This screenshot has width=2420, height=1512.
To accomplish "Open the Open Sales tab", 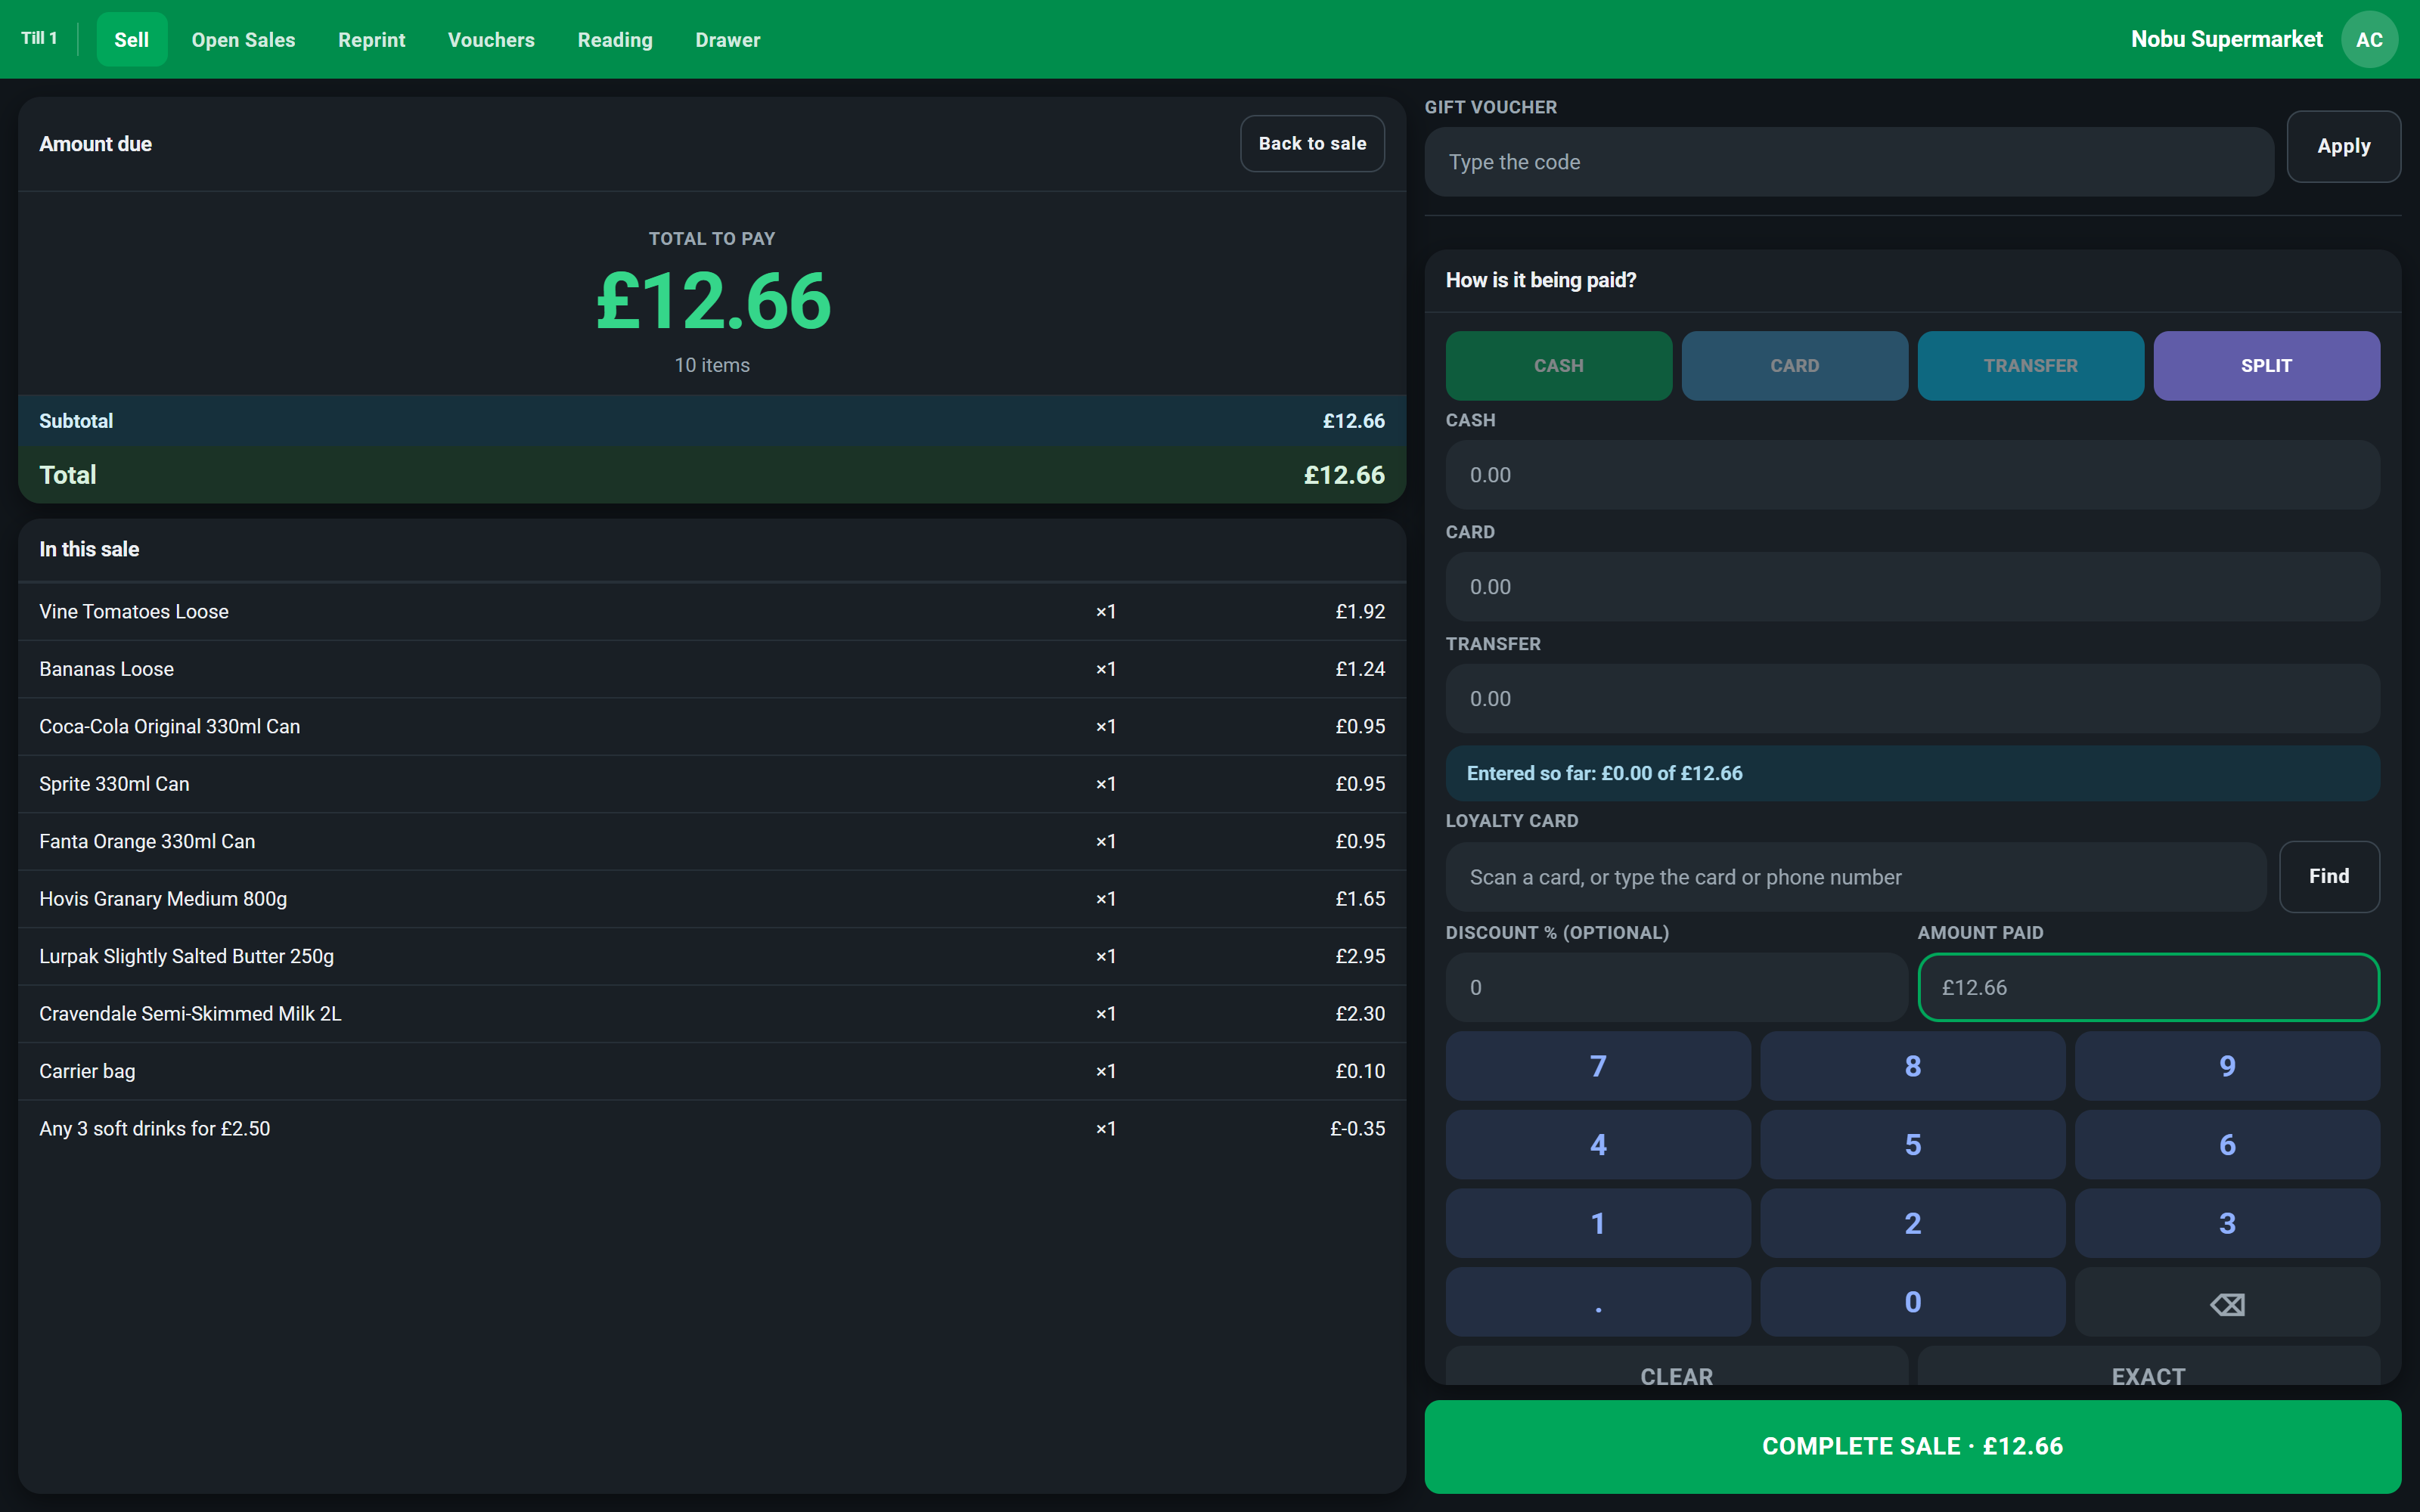I will point(243,40).
